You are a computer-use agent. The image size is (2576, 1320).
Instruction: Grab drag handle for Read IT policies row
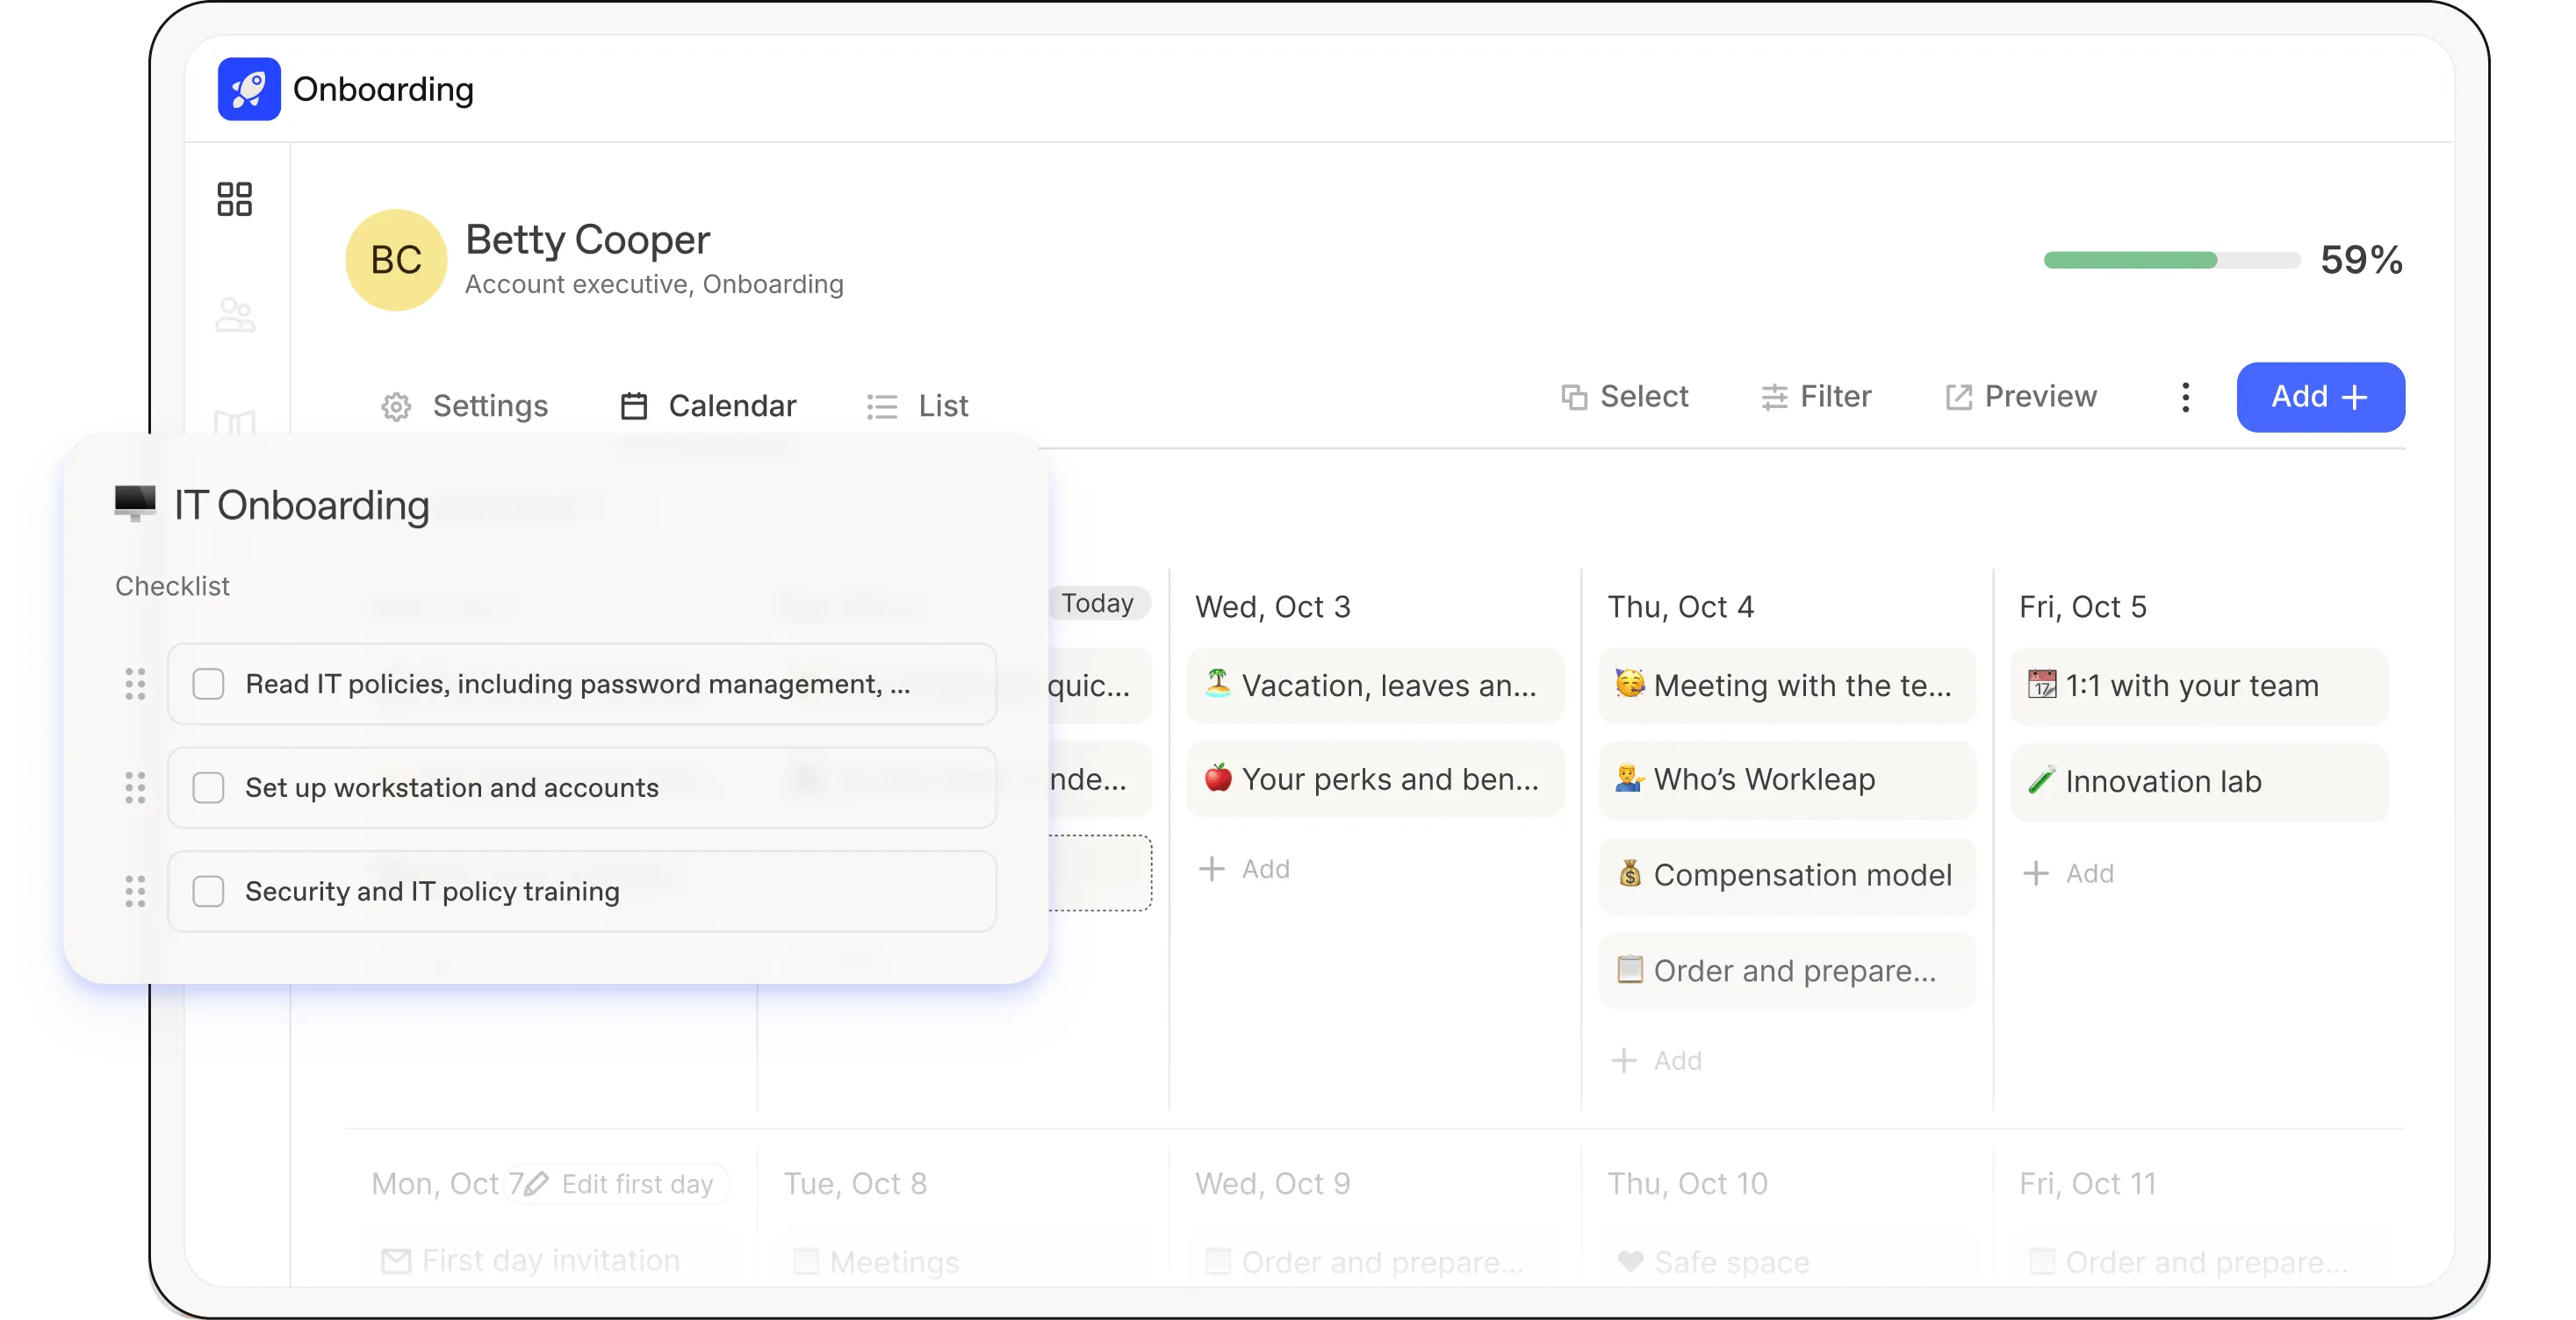[x=135, y=684]
